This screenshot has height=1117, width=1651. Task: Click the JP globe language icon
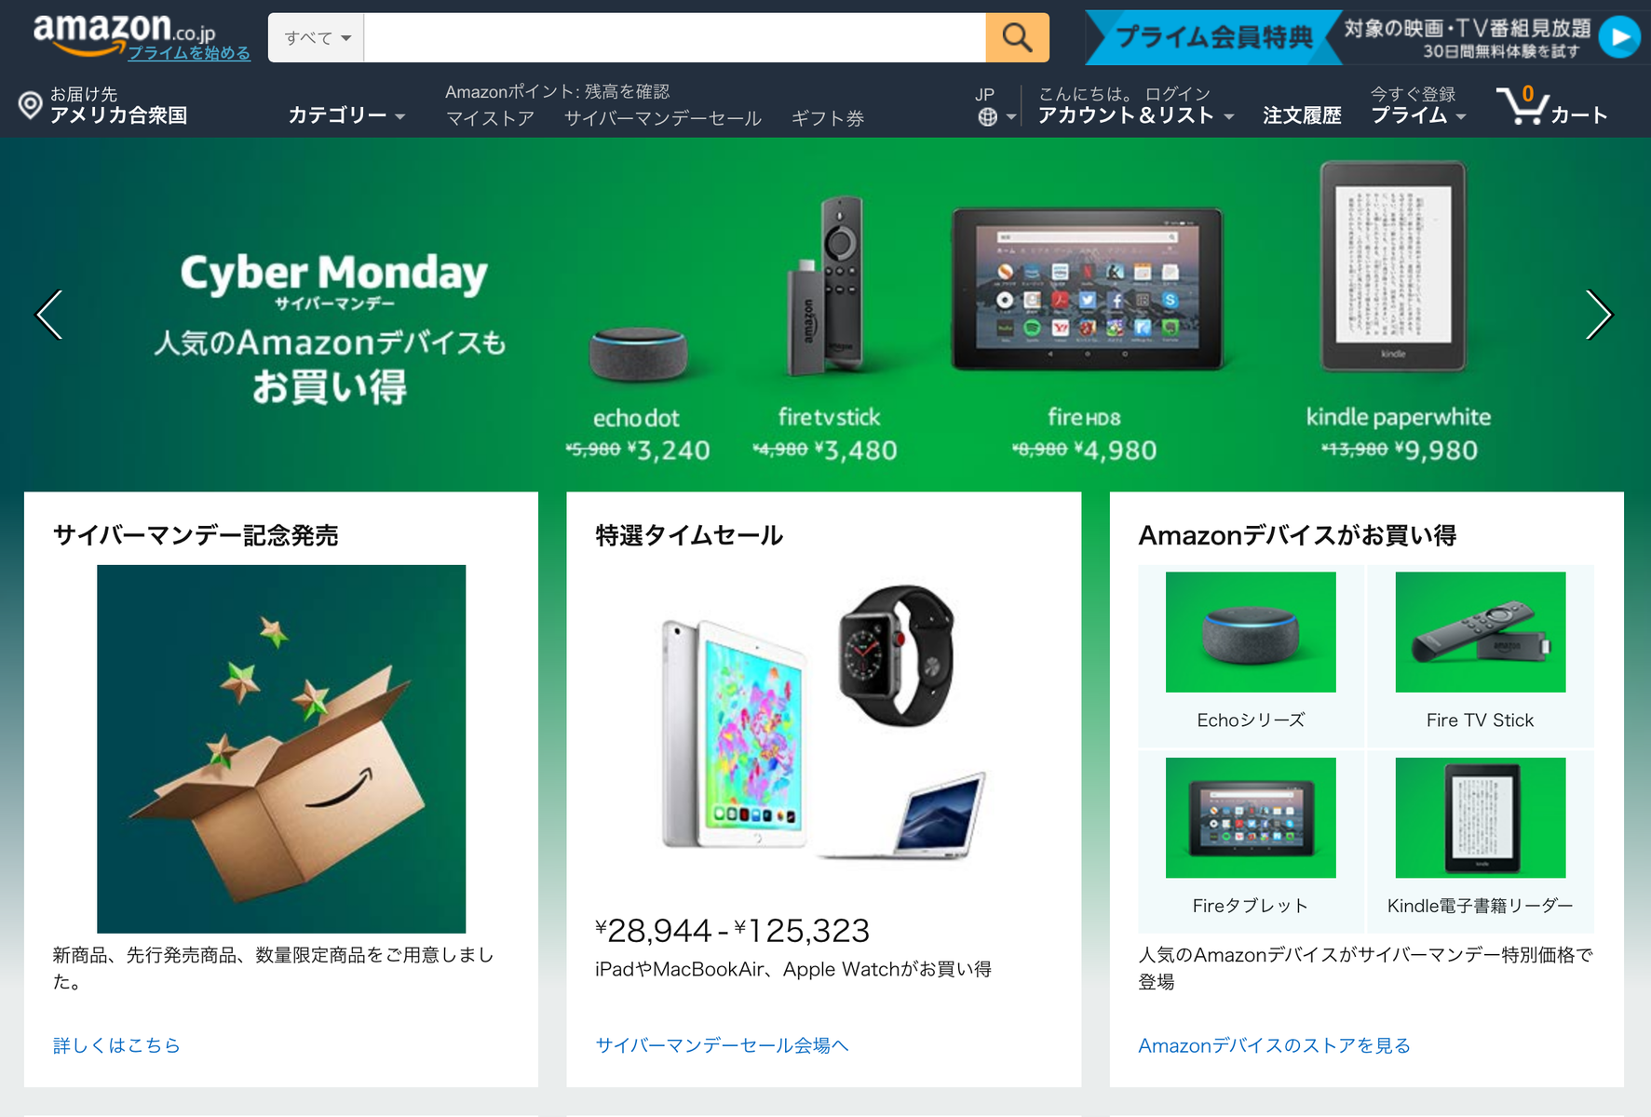[987, 116]
